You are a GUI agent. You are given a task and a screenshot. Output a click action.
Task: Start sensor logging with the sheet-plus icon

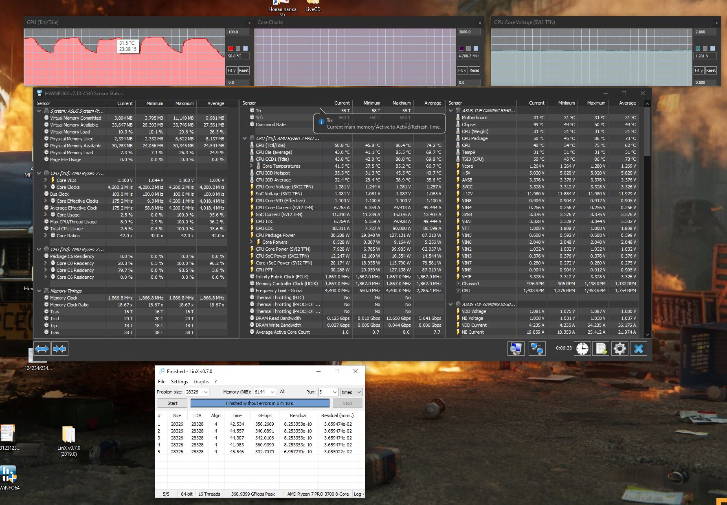click(x=601, y=349)
